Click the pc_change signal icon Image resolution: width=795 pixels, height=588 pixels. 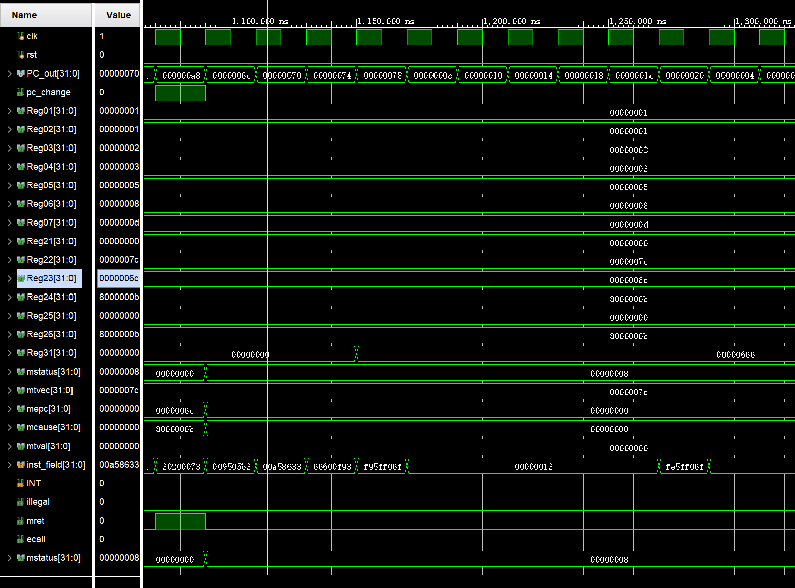(21, 92)
